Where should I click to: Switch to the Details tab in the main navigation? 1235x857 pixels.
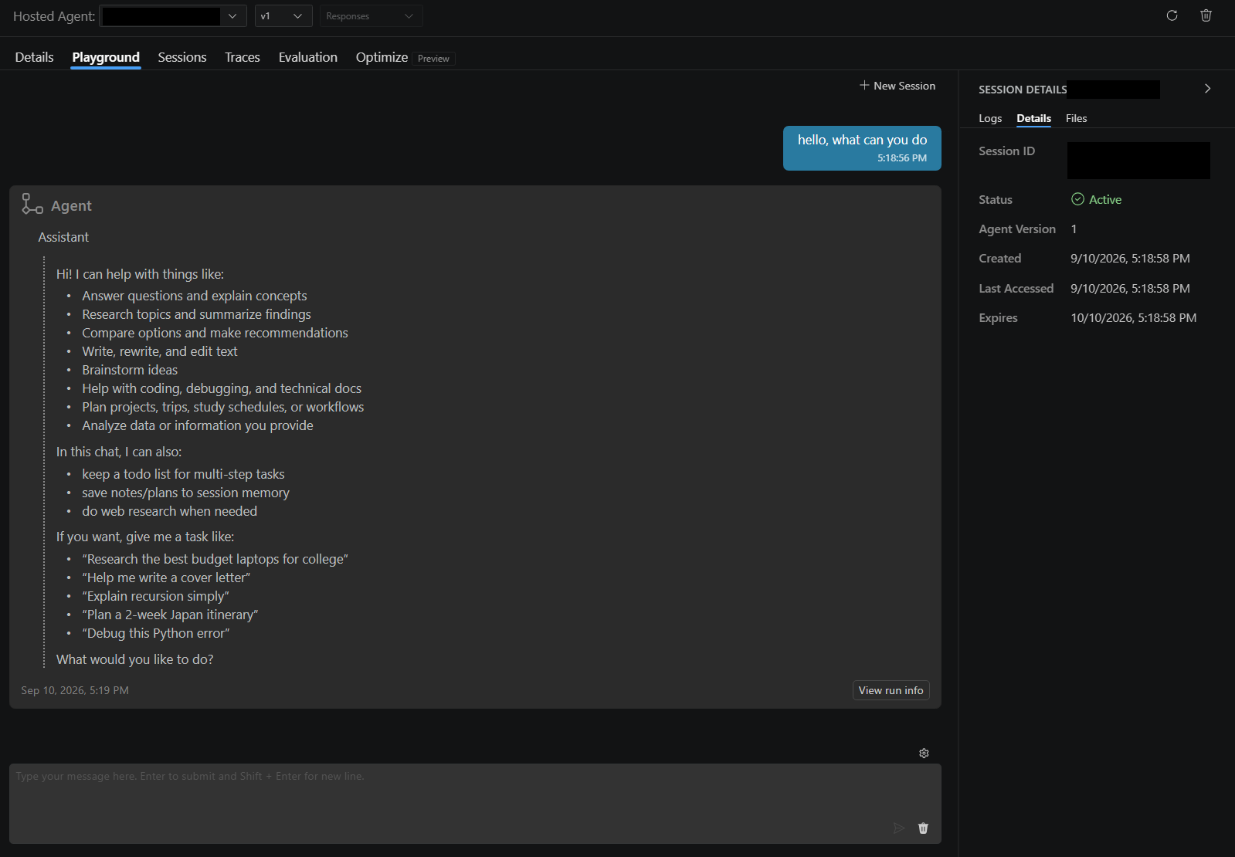[x=35, y=57]
